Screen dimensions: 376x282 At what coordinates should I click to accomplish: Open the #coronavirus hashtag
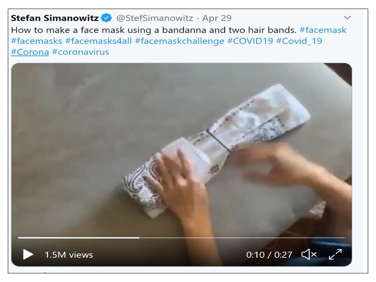pos(81,52)
